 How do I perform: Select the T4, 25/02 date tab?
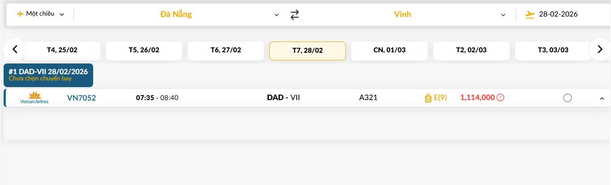pyautogui.click(x=62, y=50)
